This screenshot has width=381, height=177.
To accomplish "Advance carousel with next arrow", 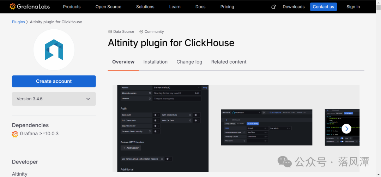I will coord(346,129).
